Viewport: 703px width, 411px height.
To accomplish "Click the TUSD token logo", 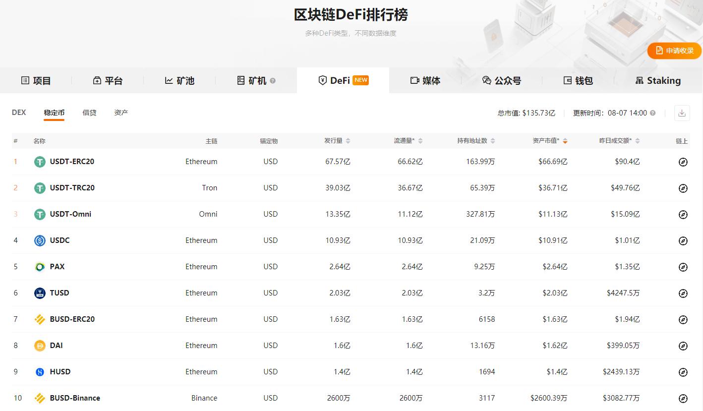I will (x=40, y=293).
